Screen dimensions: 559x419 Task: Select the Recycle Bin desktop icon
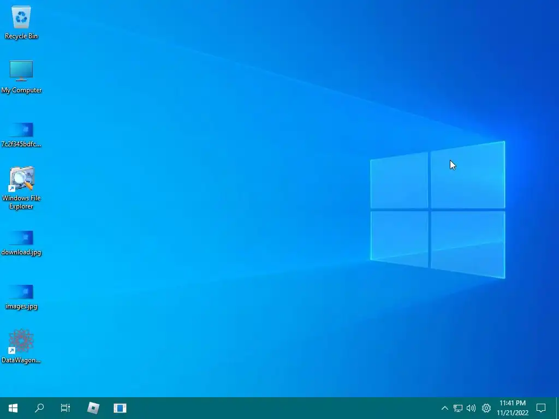coord(21,23)
